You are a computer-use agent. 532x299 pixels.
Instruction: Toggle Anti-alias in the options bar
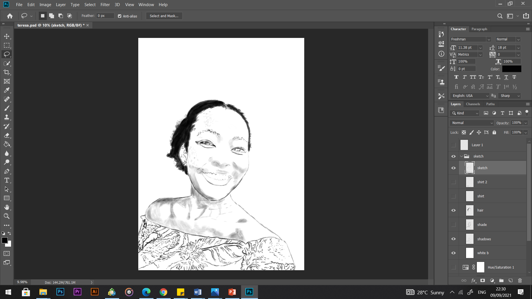120,16
